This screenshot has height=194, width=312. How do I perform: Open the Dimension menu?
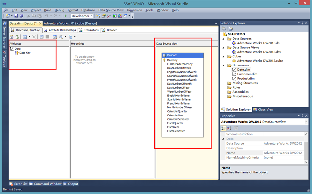coord(134,10)
